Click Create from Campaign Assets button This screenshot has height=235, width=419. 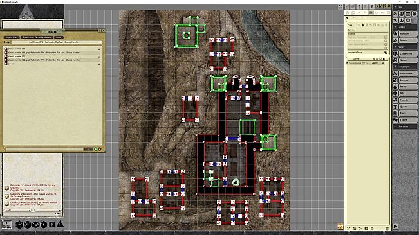[37, 37]
